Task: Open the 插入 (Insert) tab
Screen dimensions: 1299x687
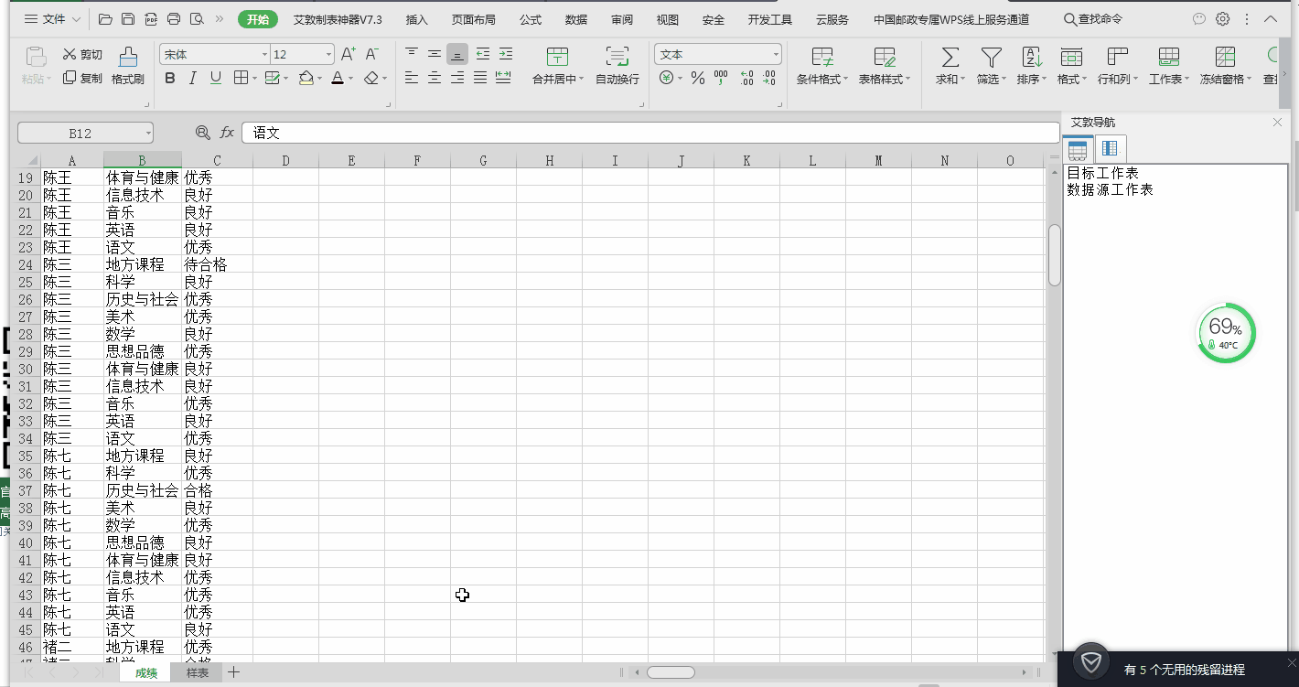Action: [416, 19]
